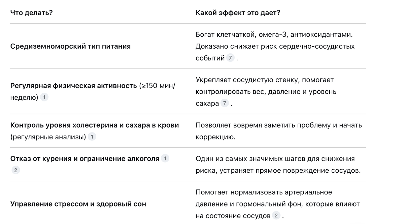This screenshot has height=224, width=404.
Task: Open citation 2 below 'Отказ от курения'
Action: pos(15,170)
